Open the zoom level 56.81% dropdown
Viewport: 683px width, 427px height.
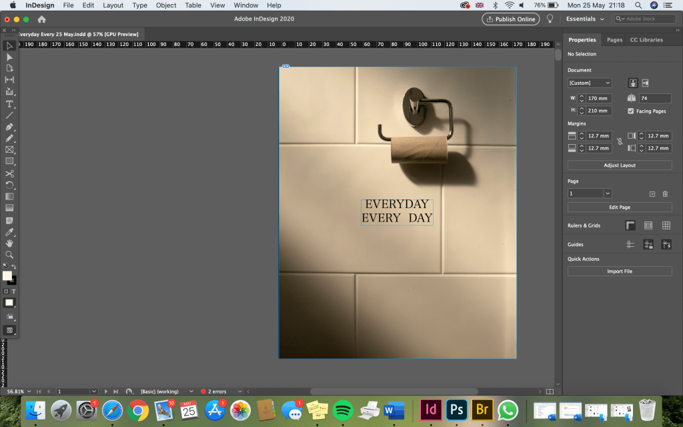tap(29, 391)
